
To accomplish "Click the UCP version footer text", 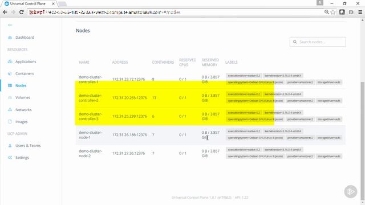I will [210, 198].
